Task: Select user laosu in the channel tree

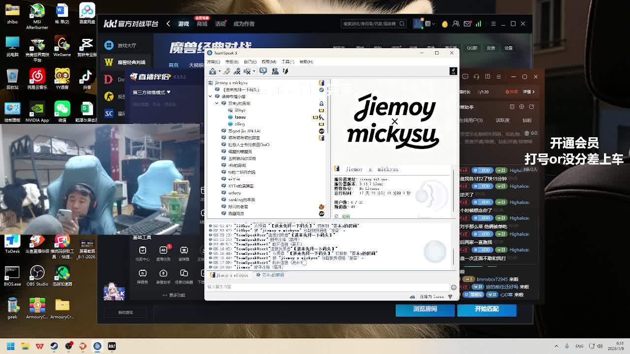Action: click(240, 117)
